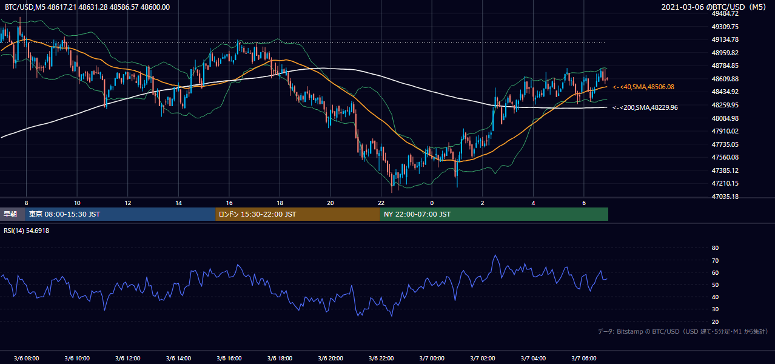775x364 pixels.
Task: Select the 40 SMA label 48506.08
Action: [x=643, y=87]
